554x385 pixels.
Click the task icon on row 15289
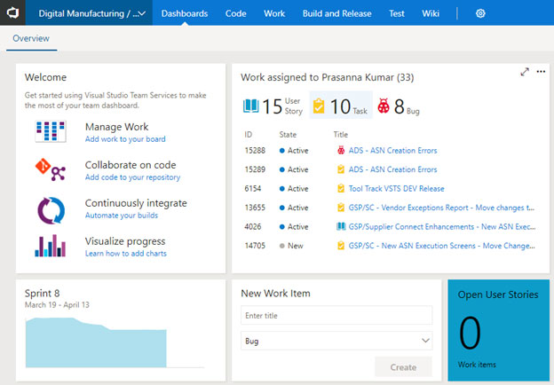[341, 169]
